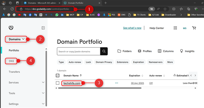Open the browser profile avatar
The height and width of the screenshot is (108, 204).
pos(4,3)
